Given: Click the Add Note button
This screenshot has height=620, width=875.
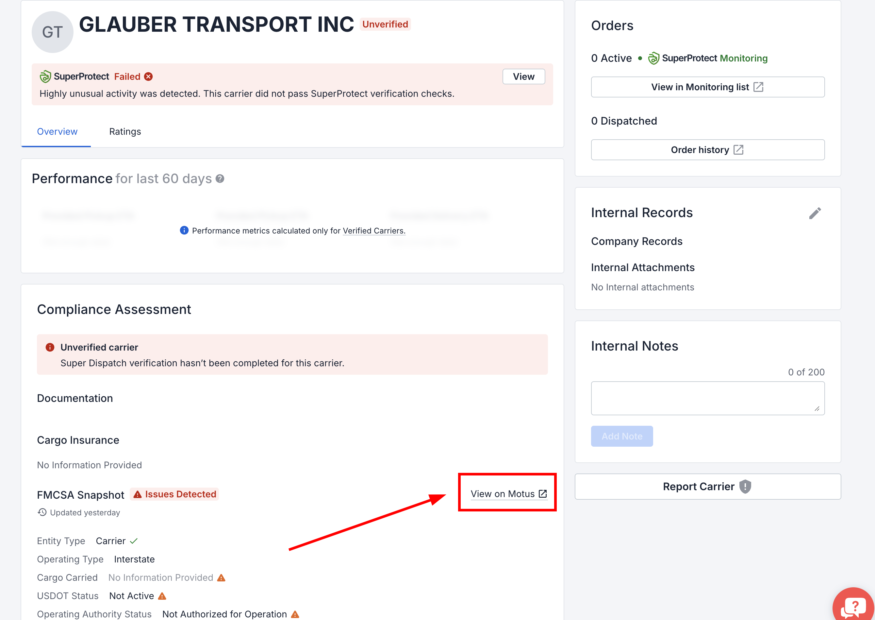Looking at the screenshot, I should click(622, 436).
